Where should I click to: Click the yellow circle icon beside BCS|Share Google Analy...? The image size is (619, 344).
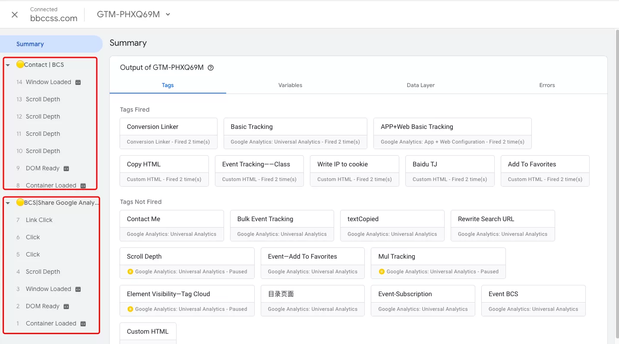[x=20, y=203]
